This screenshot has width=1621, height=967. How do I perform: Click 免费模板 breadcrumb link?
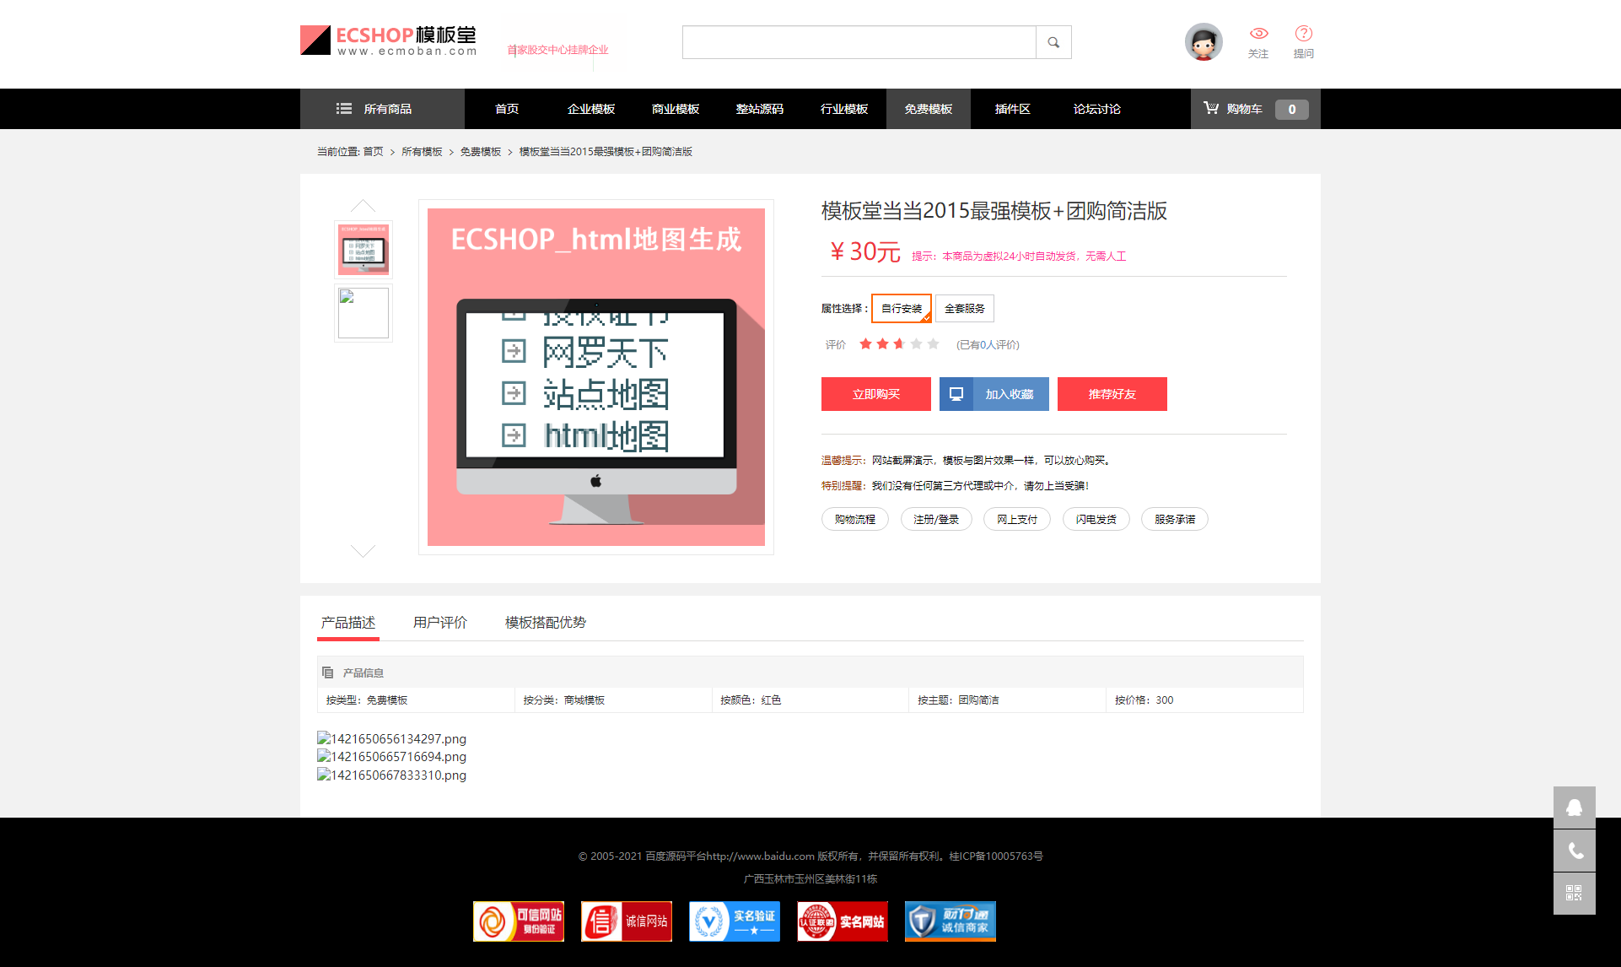(481, 152)
